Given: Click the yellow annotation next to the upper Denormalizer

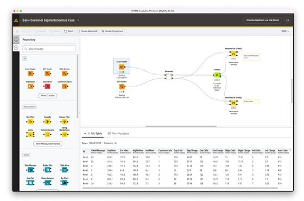Looking at the screenshot, I should (x=252, y=57).
